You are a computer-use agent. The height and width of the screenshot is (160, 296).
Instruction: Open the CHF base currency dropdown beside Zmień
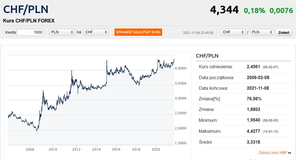[233, 32]
